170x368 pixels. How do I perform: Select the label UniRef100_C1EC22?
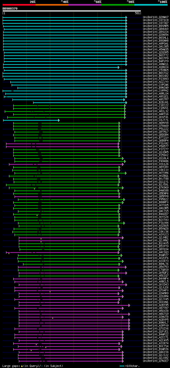[x=156, y=105]
